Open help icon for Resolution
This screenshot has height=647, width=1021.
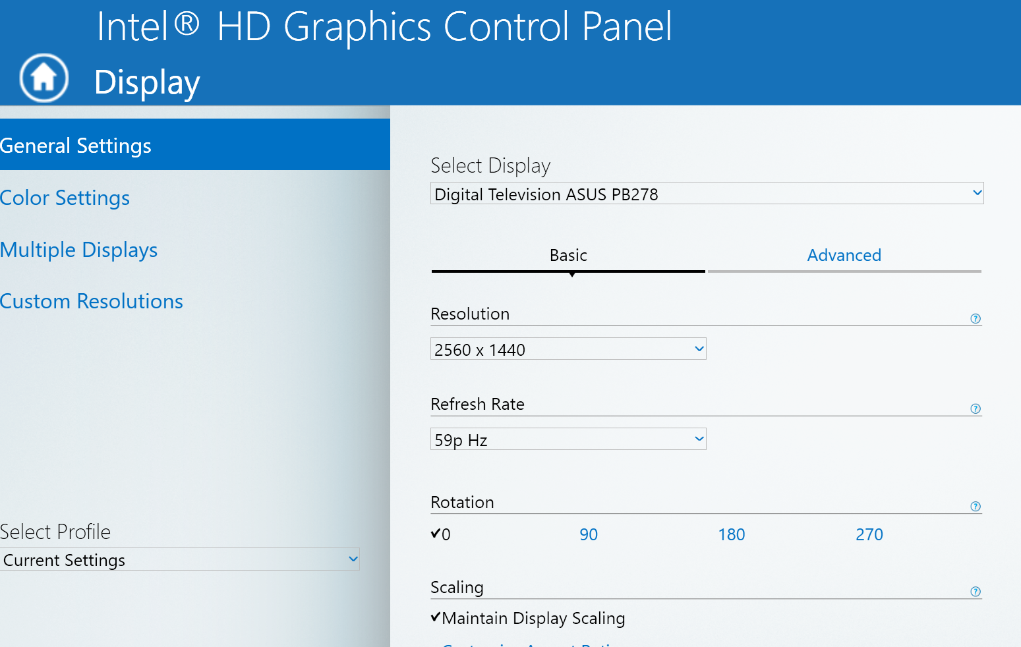point(976,319)
